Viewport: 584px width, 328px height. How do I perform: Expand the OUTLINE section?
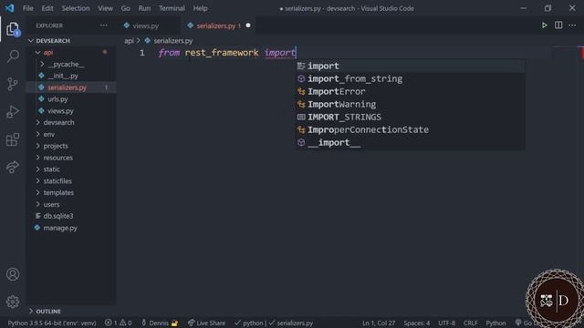(71, 311)
